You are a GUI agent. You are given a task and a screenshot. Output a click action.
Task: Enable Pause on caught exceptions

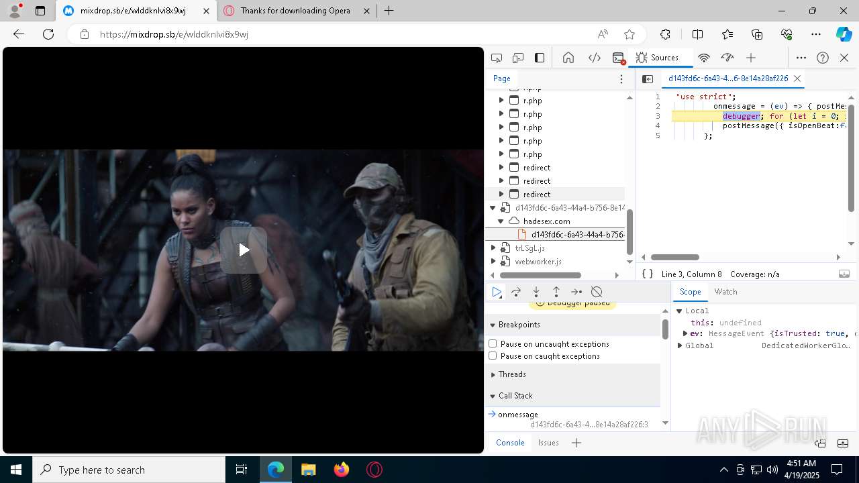[493, 356]
